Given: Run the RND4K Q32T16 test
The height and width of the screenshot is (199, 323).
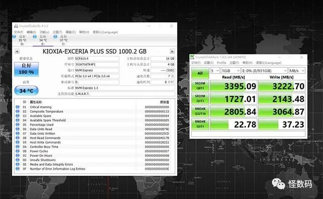Looking at the screenshot, I should (200, 111).
